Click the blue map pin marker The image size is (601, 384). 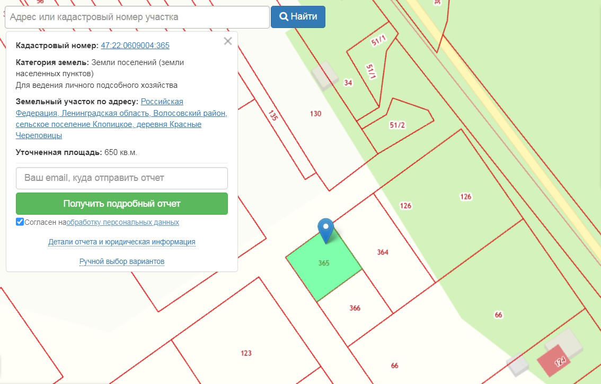coord(326,231)
